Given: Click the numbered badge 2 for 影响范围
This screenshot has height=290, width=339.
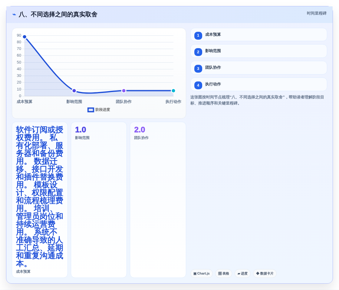Looking at the screenshot, I should pos(198,52).
